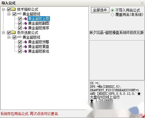
Task: Select the 不导入同名公式 radio option
Action: point(112,10)
